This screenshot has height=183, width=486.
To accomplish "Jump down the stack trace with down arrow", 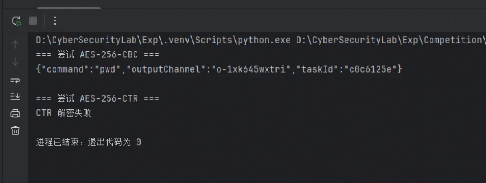I will [x=15, y=62].
